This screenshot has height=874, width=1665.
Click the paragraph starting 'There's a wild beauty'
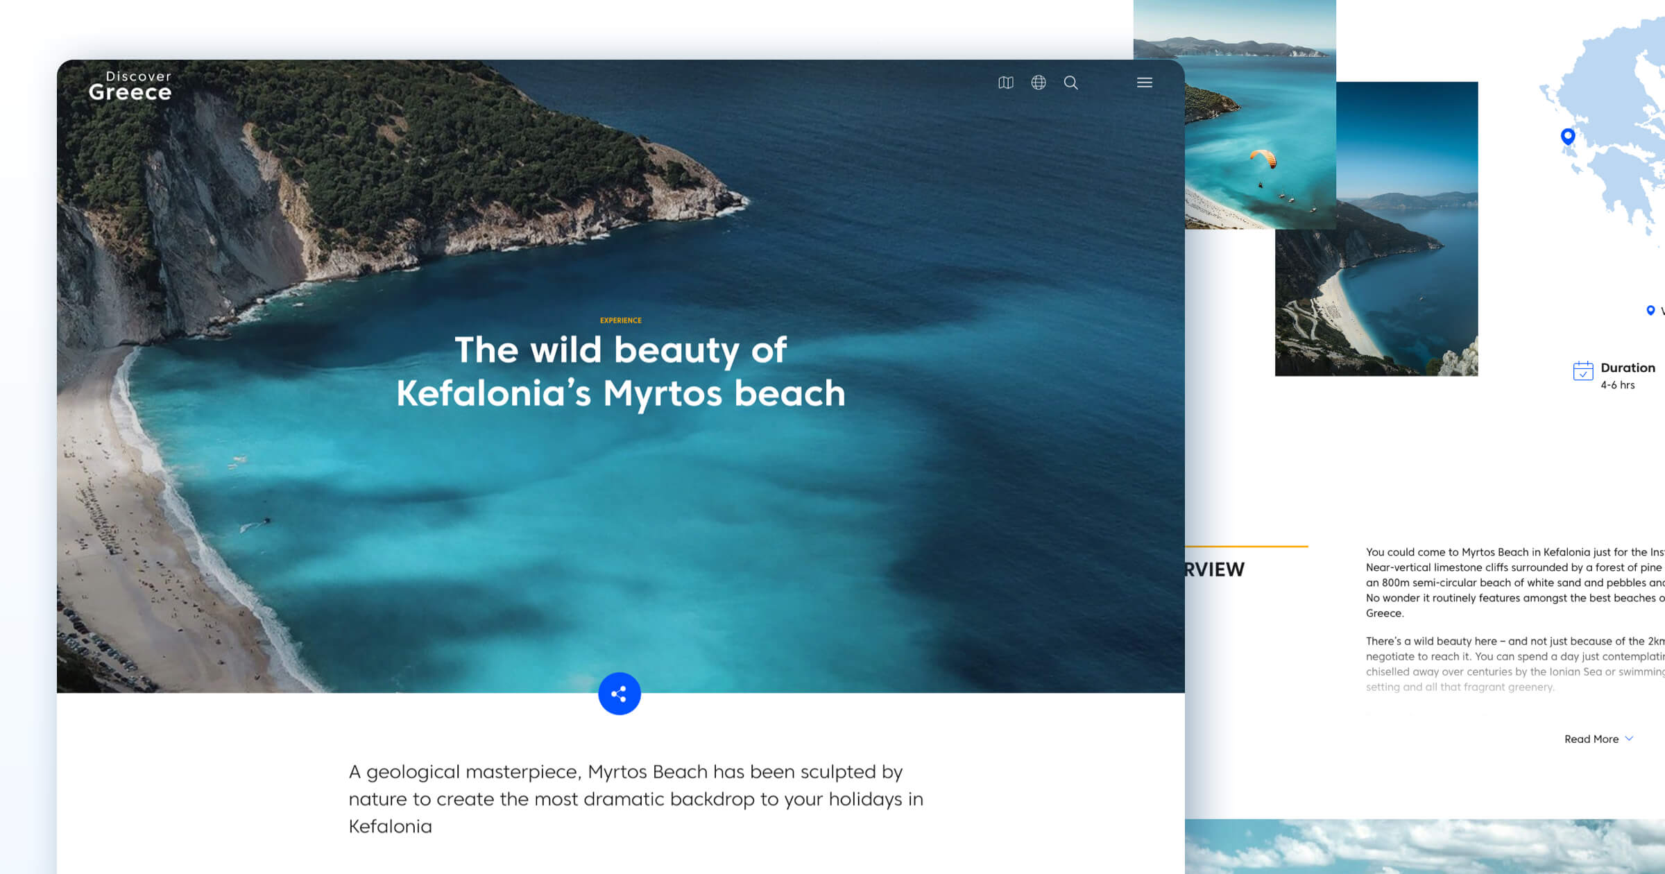click(1515, 664)
